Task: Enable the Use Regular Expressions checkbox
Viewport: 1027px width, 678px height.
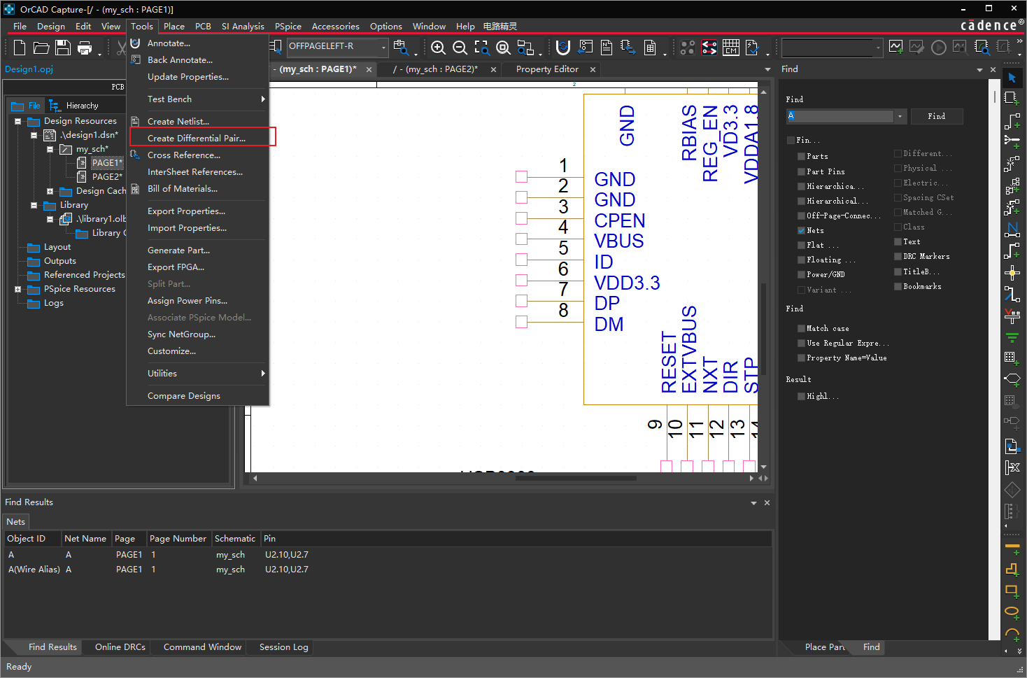Action: 801,344
